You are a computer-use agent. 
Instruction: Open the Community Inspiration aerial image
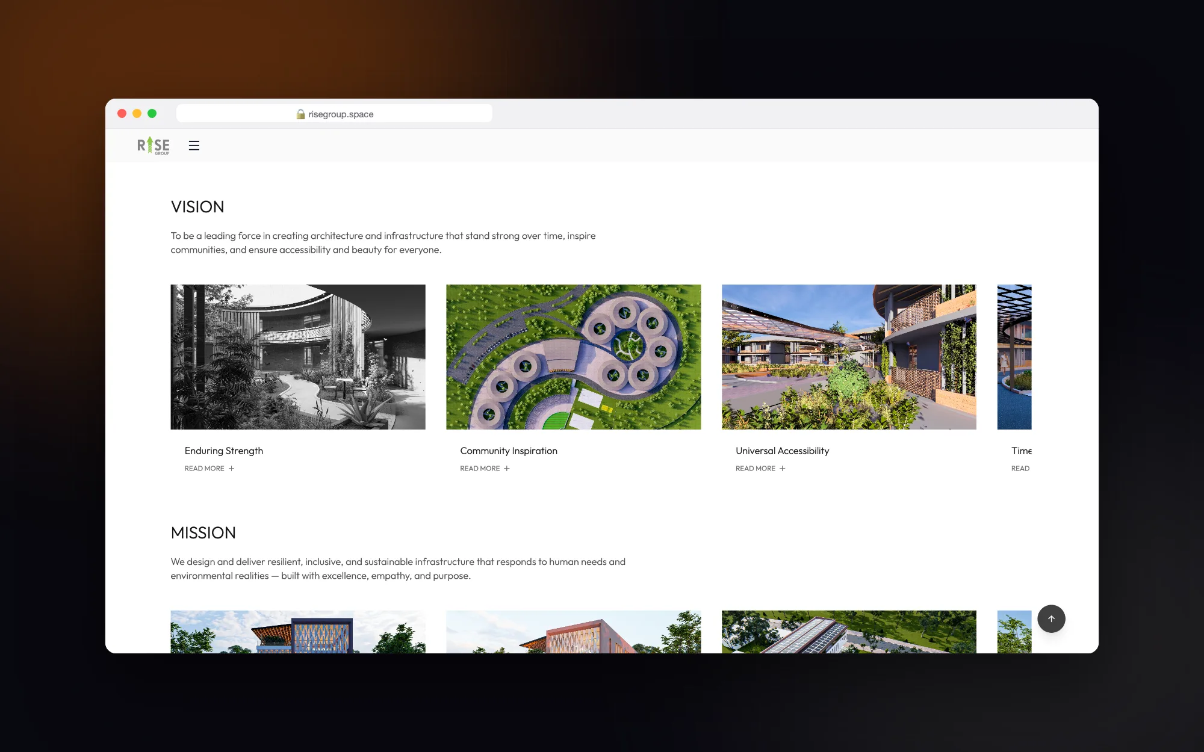(x=573, y=357)
